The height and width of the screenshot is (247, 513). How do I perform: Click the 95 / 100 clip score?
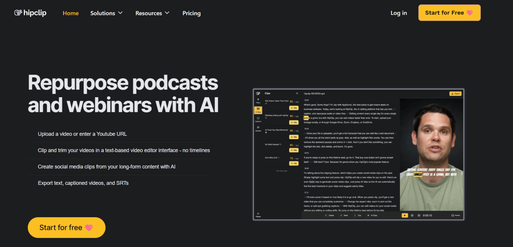(294, 130)
